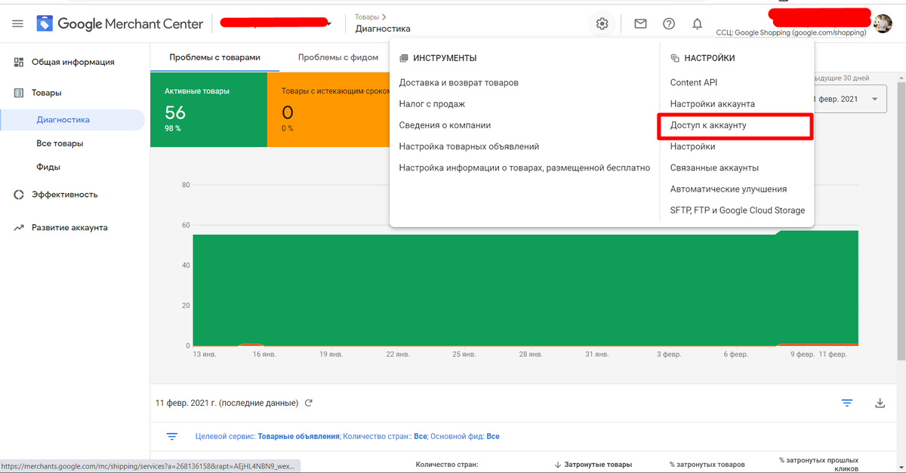Select the Эффективность sidebar icon
Viewport: 906px width, 473px height.
[x=18, y=194]
